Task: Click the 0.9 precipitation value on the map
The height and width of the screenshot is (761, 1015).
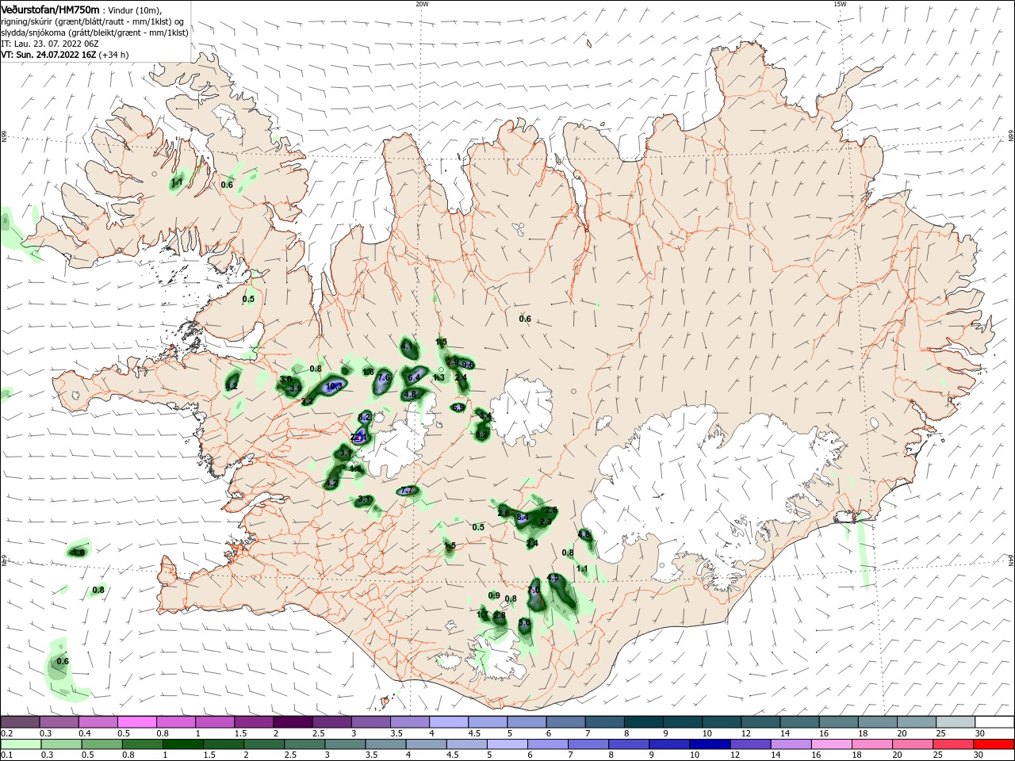Action: pos(494,596)
